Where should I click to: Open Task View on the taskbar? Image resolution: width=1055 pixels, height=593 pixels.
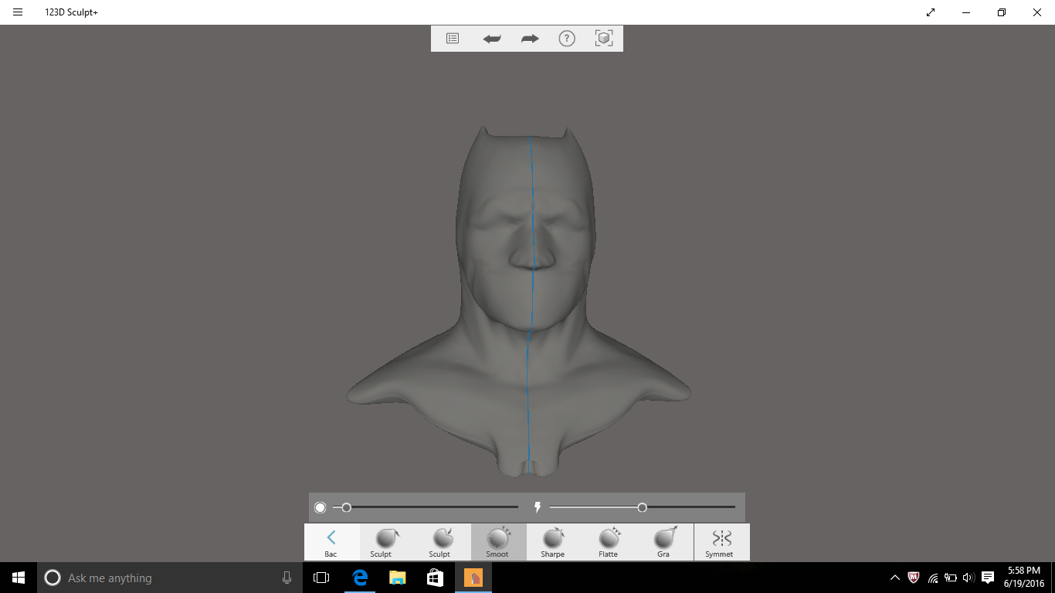click(321, 578)
